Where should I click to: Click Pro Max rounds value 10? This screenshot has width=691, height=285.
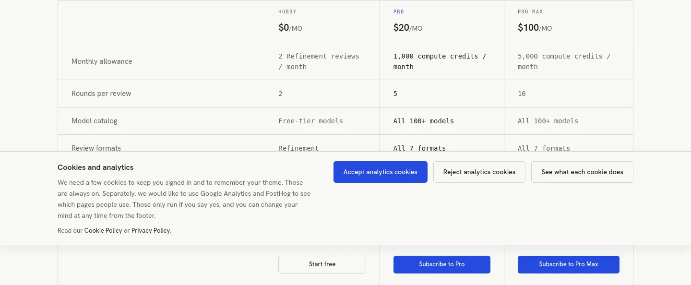pos(522,94)
